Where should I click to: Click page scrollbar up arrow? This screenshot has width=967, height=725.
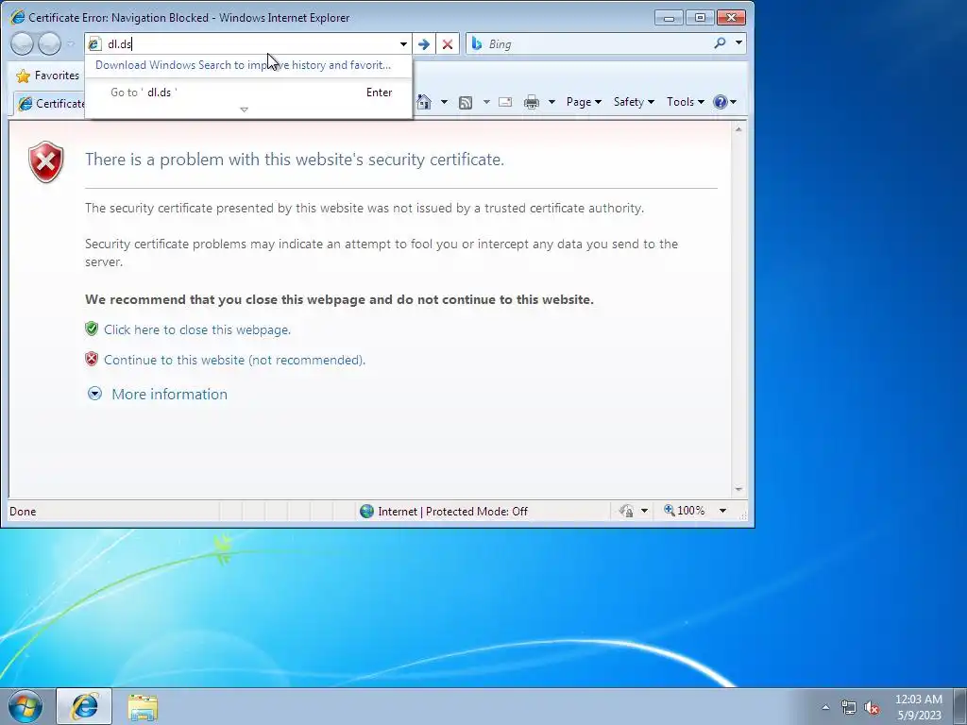pos(738,129)
